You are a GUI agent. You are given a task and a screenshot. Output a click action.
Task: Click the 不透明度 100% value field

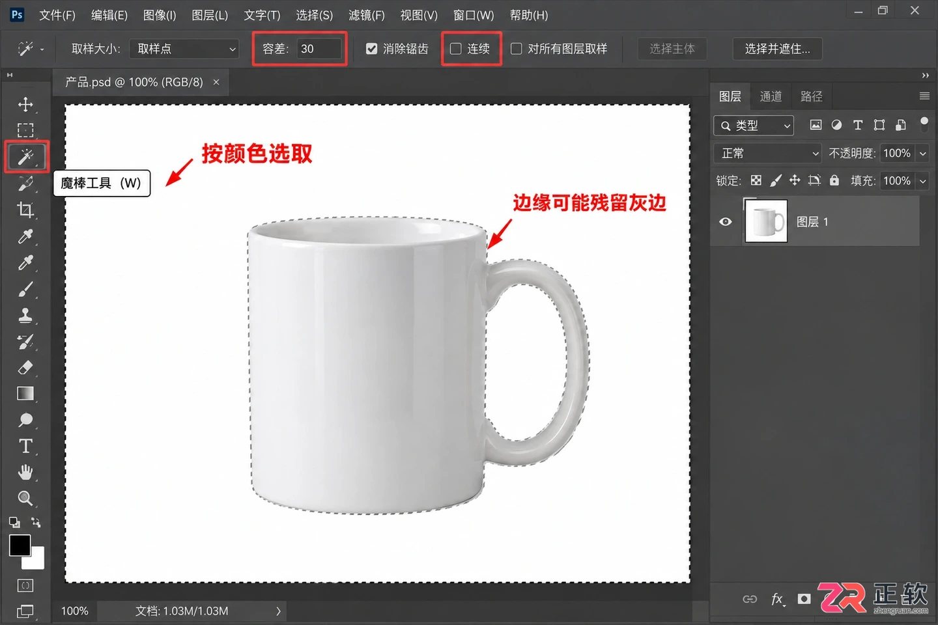[x=897, y=153]
